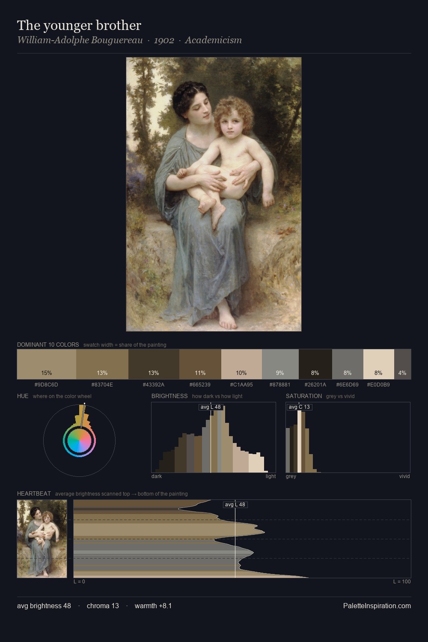Click 'how dark vs how light' caption
428x642 pixels.
tap(217, 396)
